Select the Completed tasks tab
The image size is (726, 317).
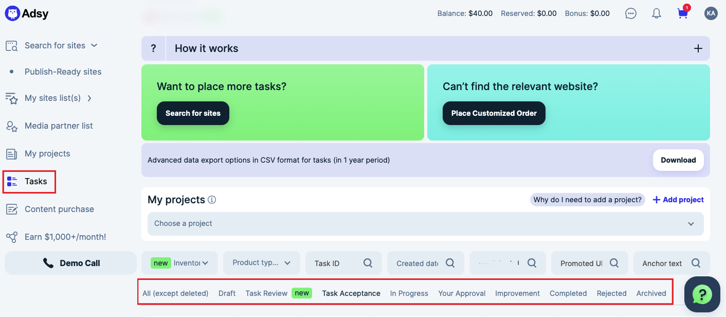pyautogui.click(x=568, y=293)
